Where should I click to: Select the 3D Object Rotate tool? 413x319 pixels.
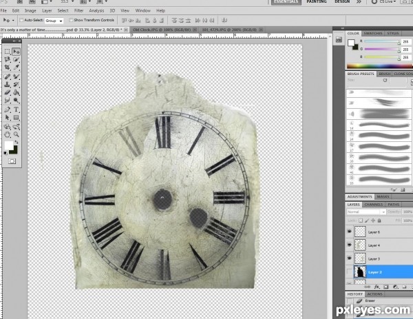(7, 127)
